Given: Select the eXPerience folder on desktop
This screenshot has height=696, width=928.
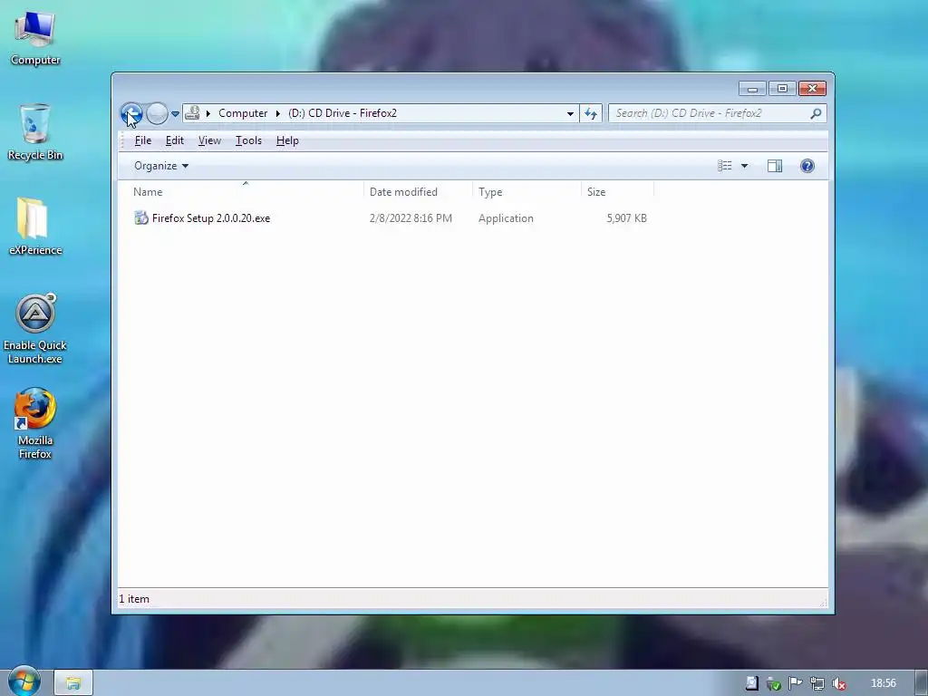Looking at the screenshot, I should tap(35, 227).
